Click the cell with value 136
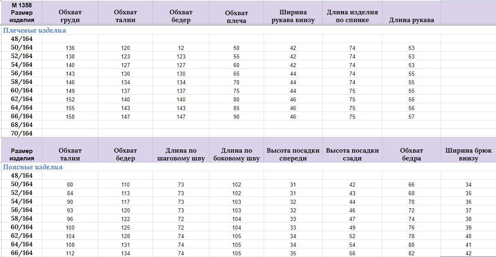496x257 pixels. (70, 48)
